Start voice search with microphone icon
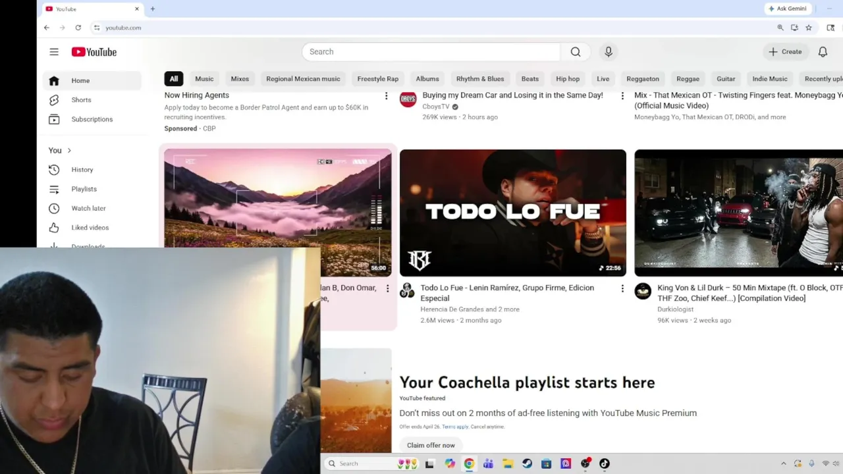This screenshot has height=474, width=843. 609,52
